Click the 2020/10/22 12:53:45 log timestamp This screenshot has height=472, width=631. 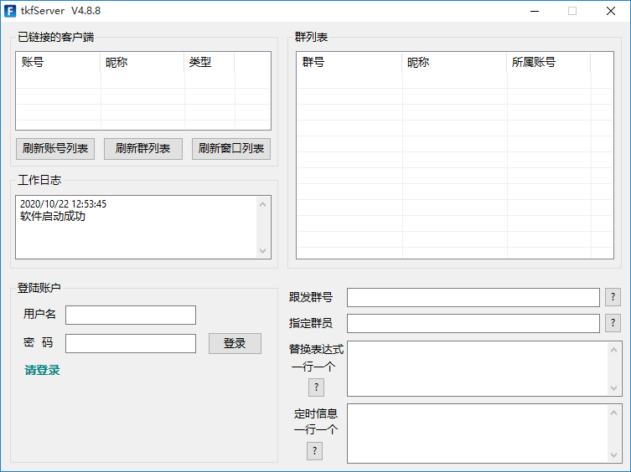63,204
